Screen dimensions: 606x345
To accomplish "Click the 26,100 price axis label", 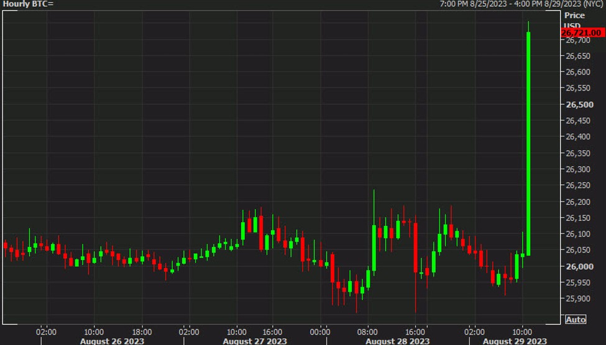I will [578, 234].
